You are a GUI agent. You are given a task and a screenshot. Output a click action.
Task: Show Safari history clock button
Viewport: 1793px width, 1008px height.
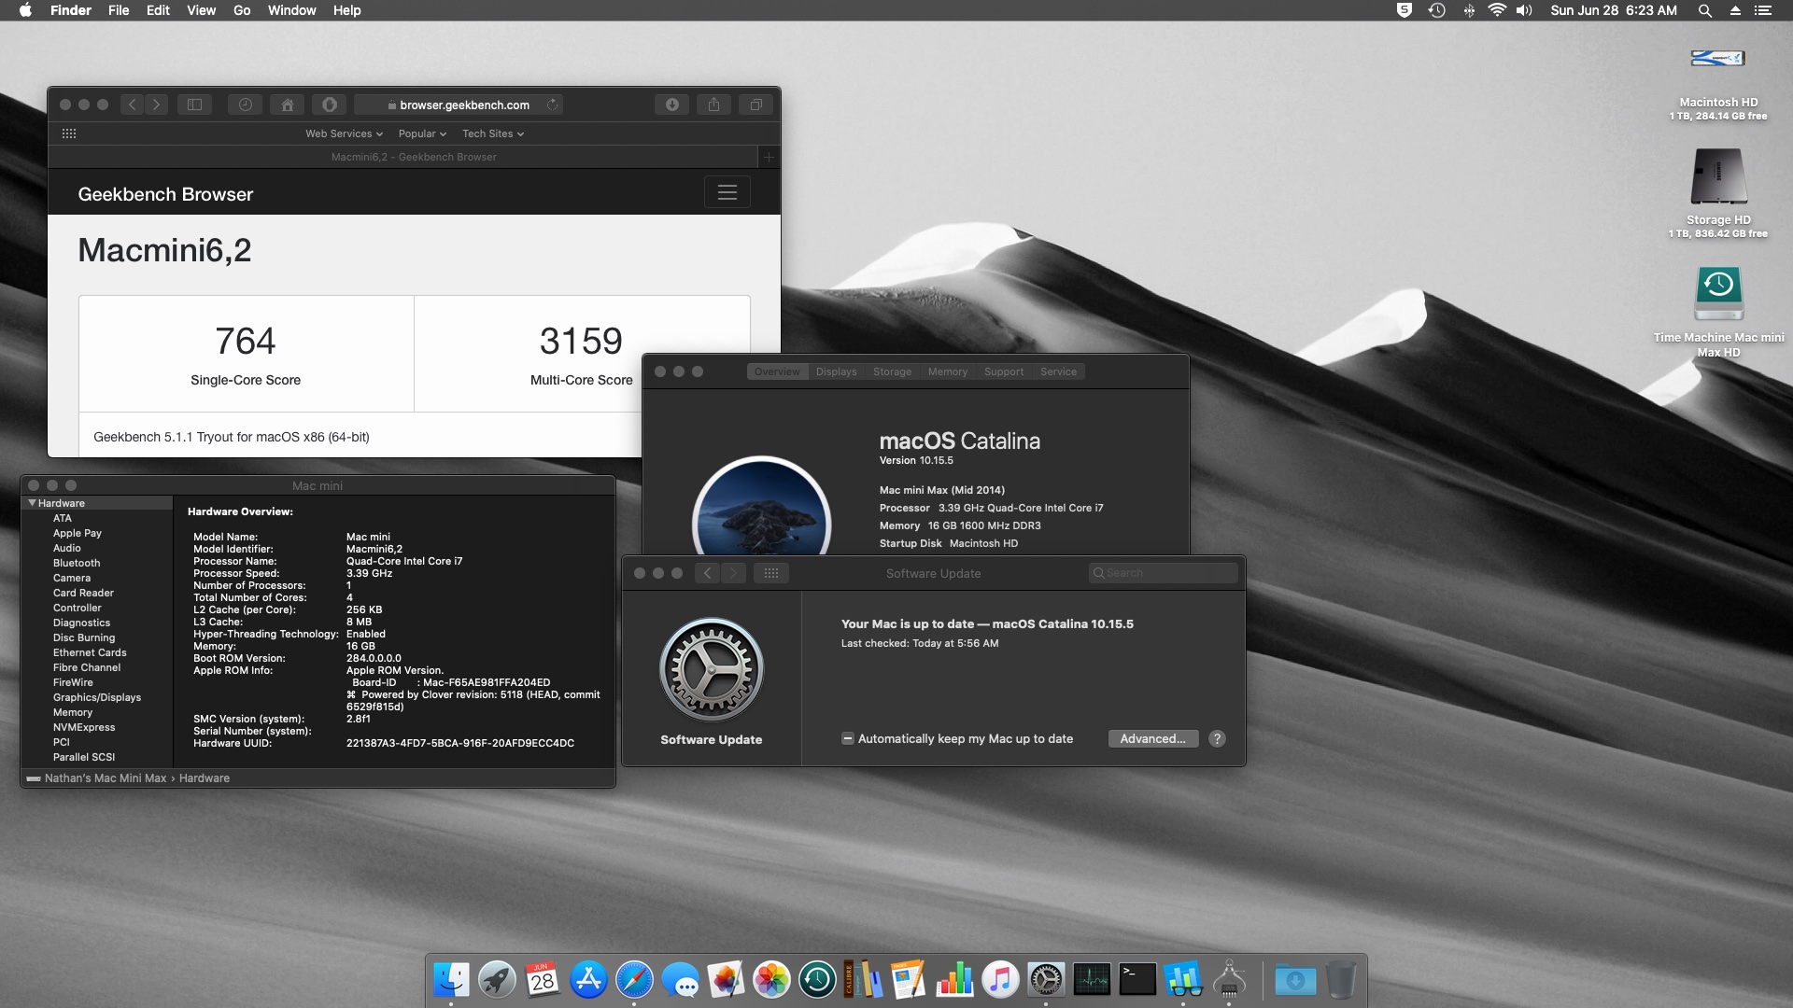tap(245, 105)
